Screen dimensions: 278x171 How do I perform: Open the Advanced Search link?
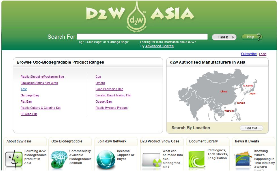click(160, 46)
